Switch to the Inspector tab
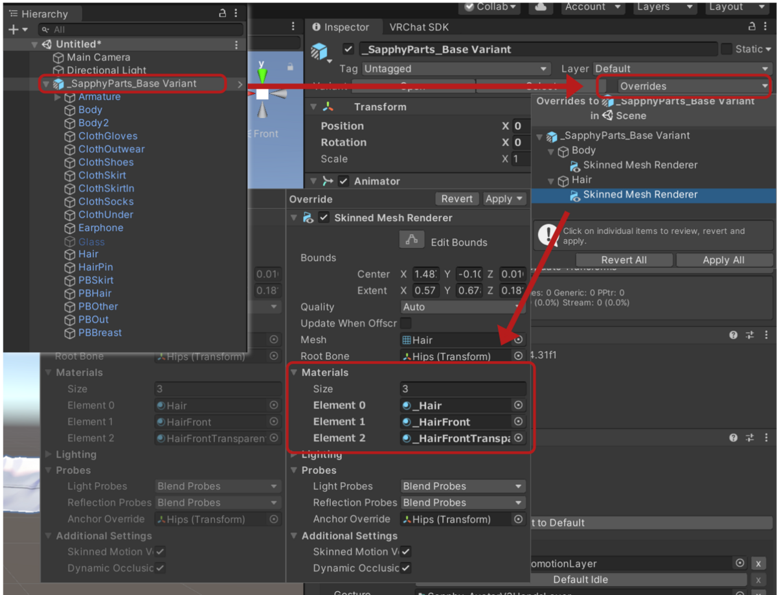Viewport: 777px width, 595px height. click(341, 27)
